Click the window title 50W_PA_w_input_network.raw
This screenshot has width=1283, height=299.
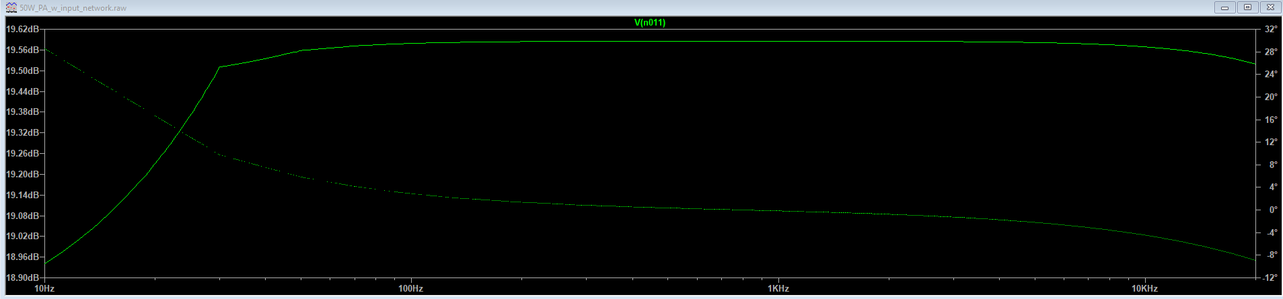pos(73,8)
